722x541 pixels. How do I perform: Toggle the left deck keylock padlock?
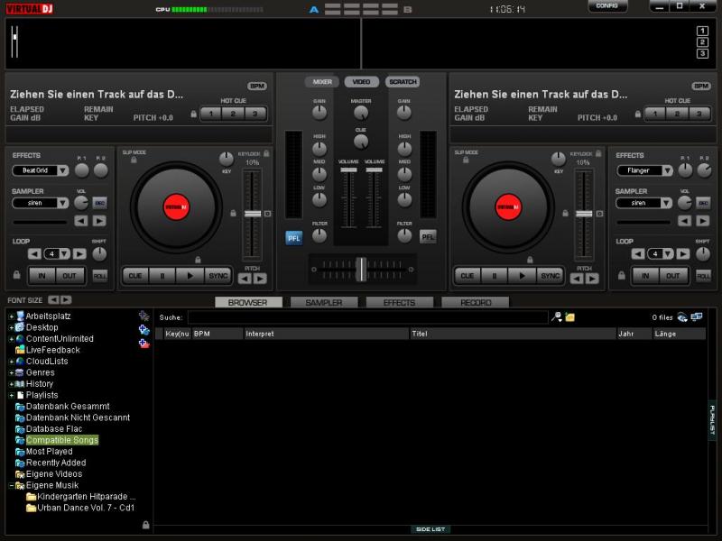[x=233, y=214]
